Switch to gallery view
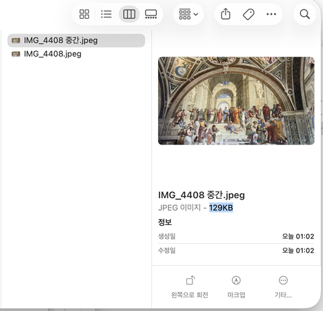The image size is (323, 311). pyautogui.click(x=151, y=14)
